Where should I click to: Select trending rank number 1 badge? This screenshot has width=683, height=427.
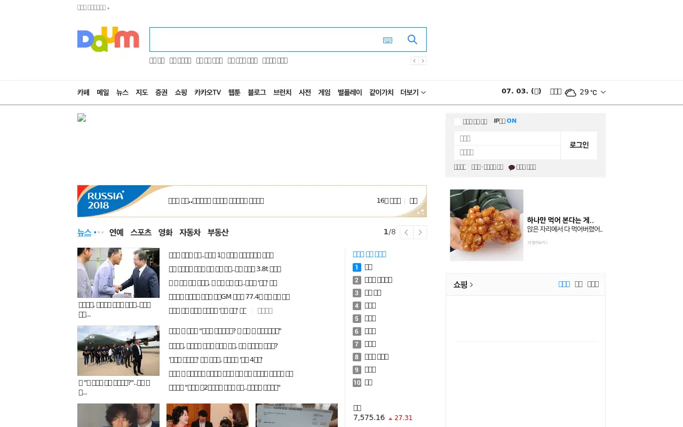[357, 267]
